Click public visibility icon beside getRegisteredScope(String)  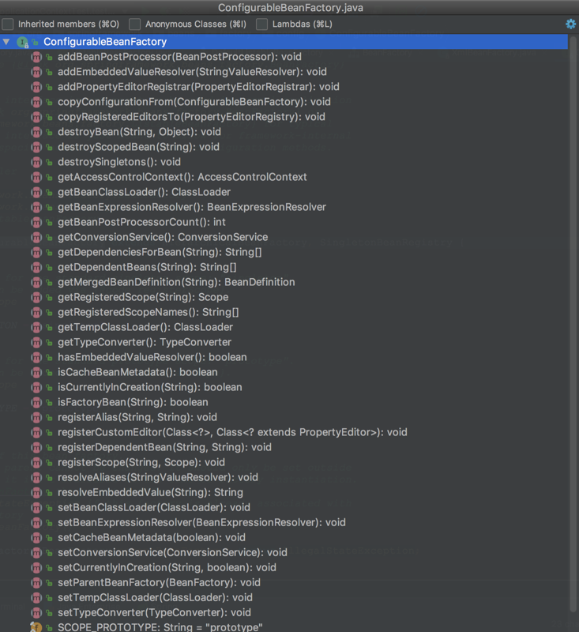[49, 298]
